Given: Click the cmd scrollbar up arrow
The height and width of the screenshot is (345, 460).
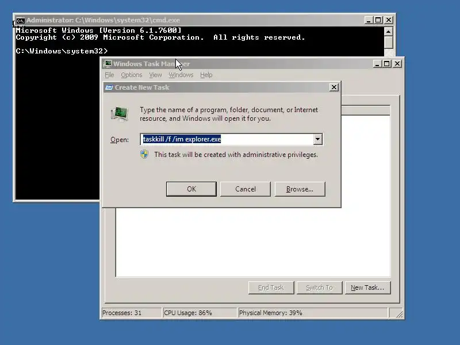Looking at the screenshot, I should (x=389, y=32).
